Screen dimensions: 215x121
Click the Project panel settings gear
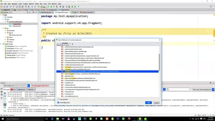click(x=33, y=12)
